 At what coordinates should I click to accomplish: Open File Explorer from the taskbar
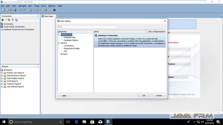84,122
